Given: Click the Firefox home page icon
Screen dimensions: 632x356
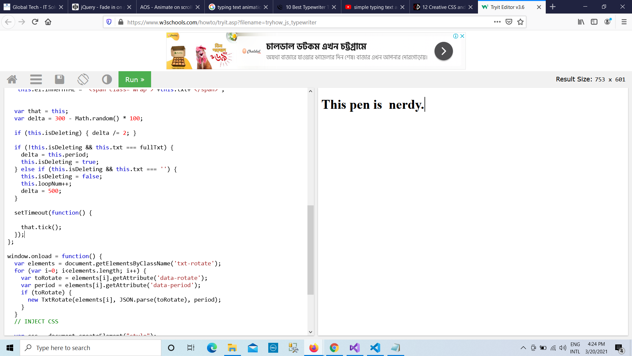Looking at the screenshot, I should point(48,22).
